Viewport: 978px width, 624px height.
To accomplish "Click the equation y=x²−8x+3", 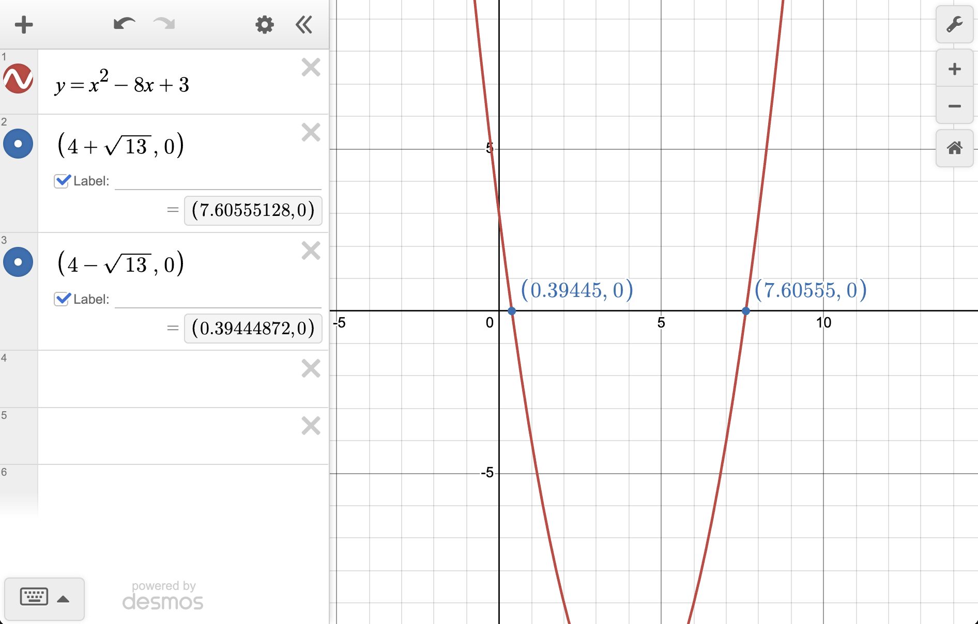I will (123, 83).
